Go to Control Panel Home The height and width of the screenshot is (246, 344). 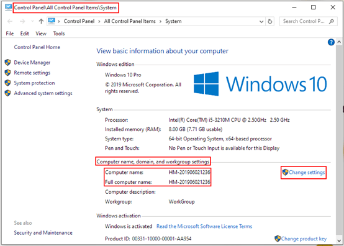(x=37, y=47)
